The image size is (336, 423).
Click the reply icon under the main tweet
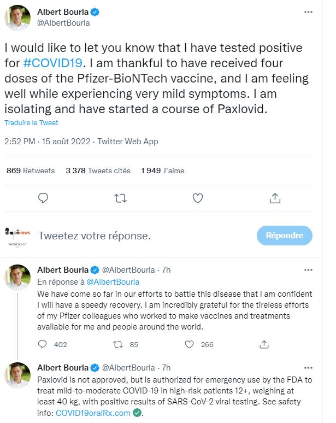[44, 198]
